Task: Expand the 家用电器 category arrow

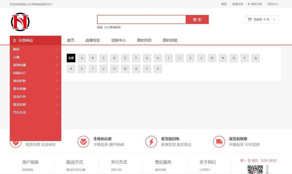Action: [x=57, y=65]
